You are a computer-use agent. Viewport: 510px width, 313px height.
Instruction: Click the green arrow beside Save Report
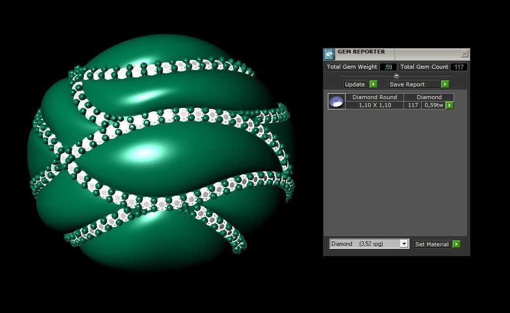[445, 84]
